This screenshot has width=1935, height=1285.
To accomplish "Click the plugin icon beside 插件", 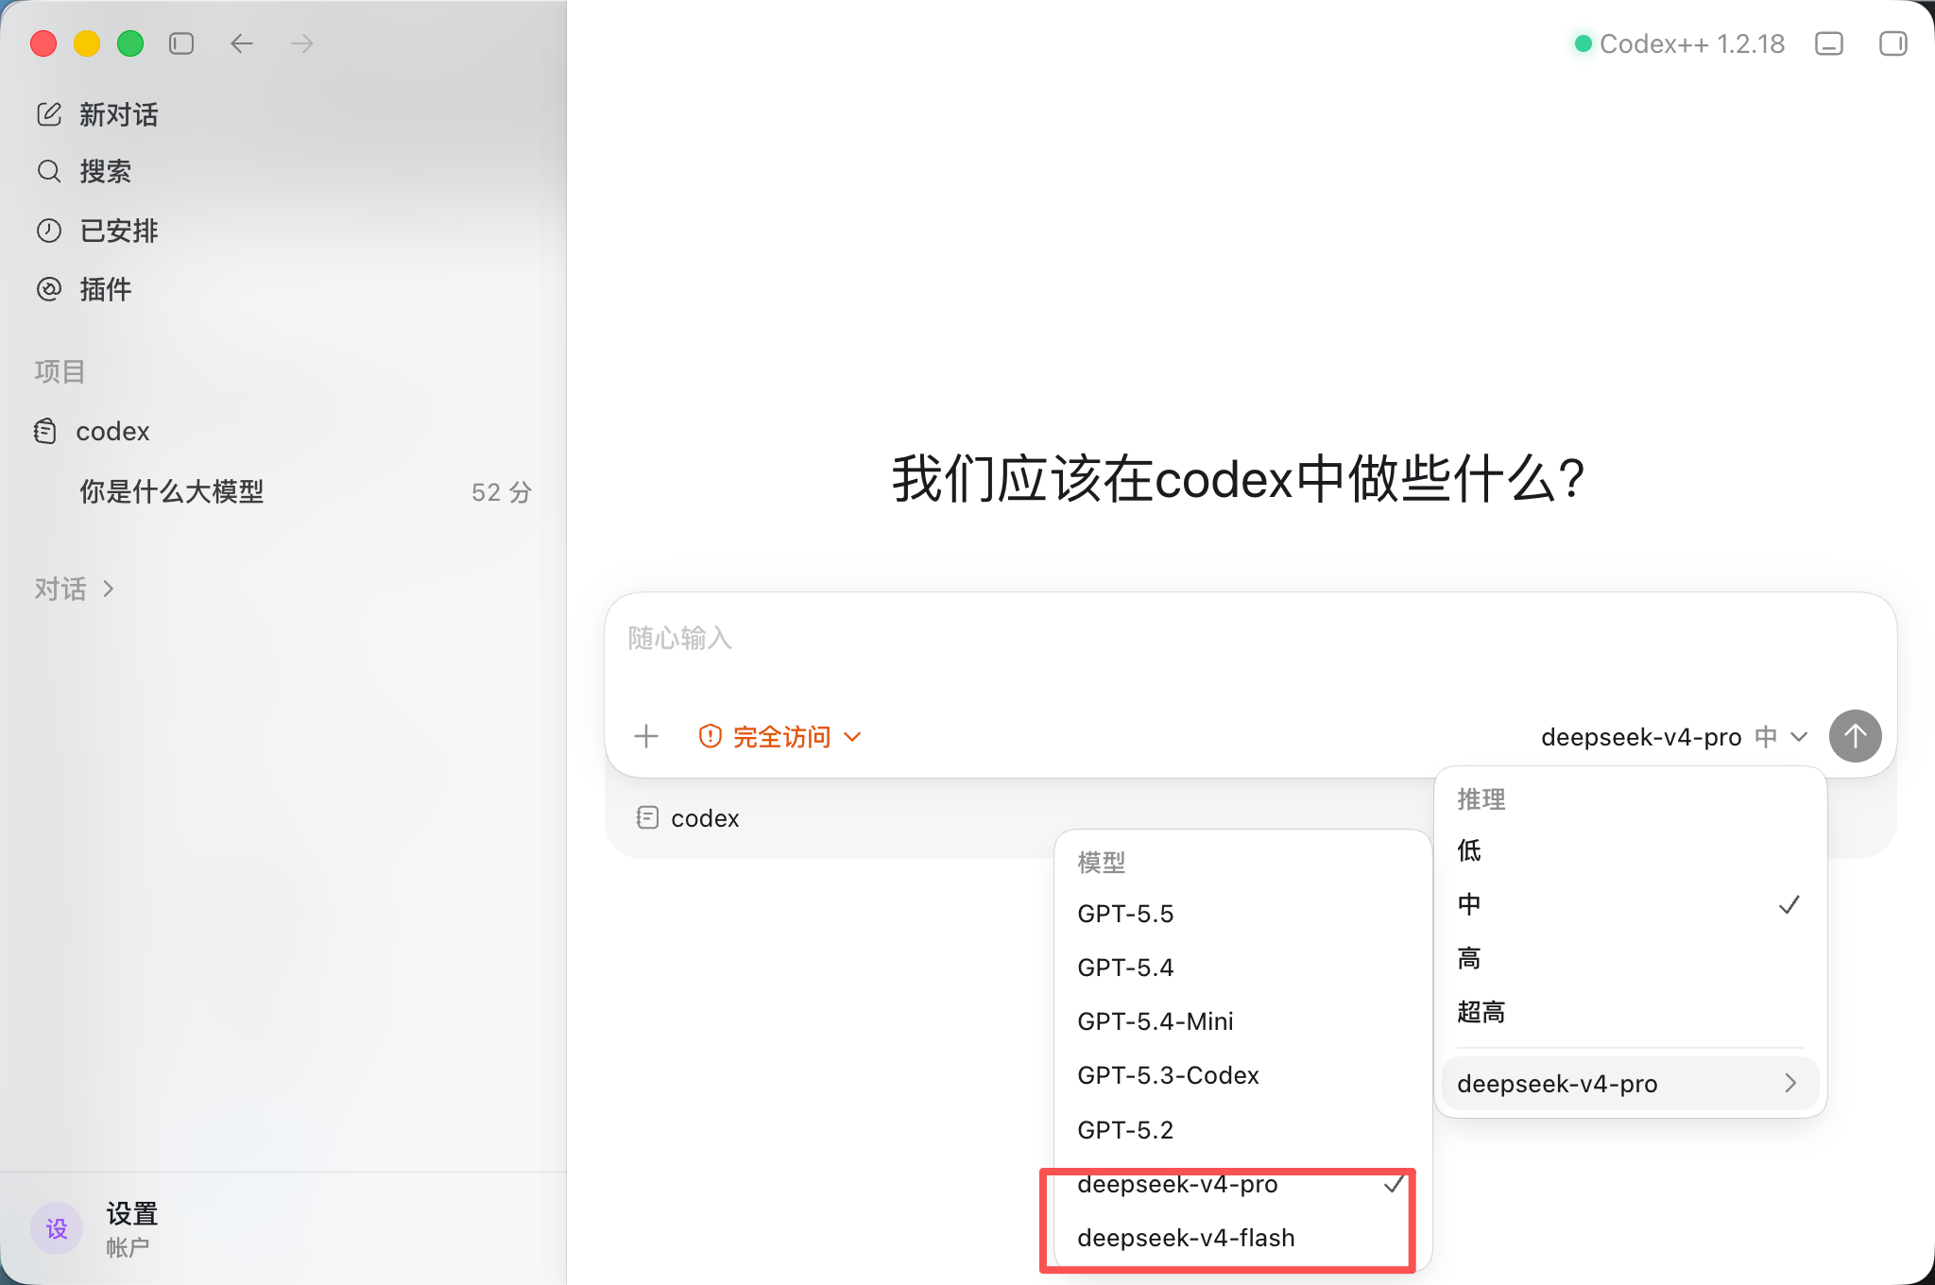I will (x=49, y=289).
